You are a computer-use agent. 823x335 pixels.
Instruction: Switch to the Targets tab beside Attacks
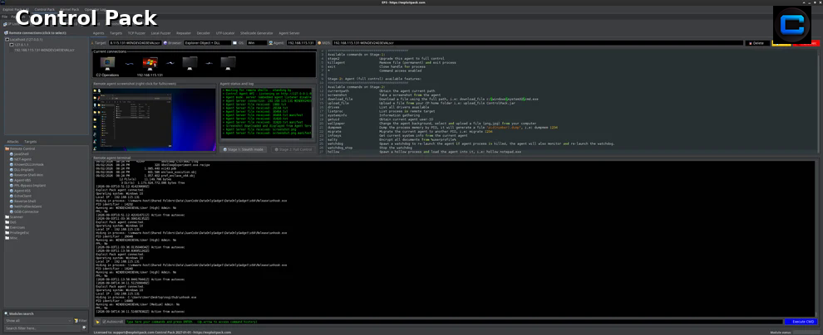pyautogui.click(x=31, y=141)
